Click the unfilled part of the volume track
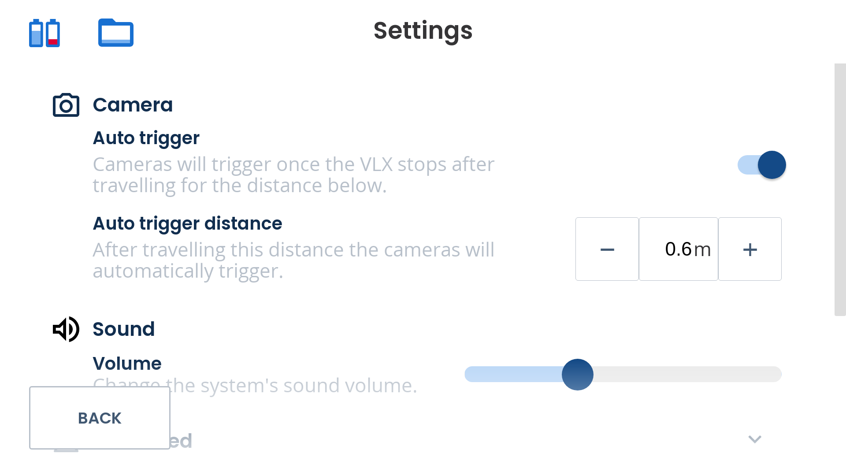 (x=687, y=374)
